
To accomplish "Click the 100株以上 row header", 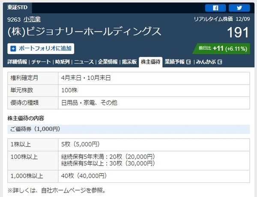I will [x=33, y=161].
